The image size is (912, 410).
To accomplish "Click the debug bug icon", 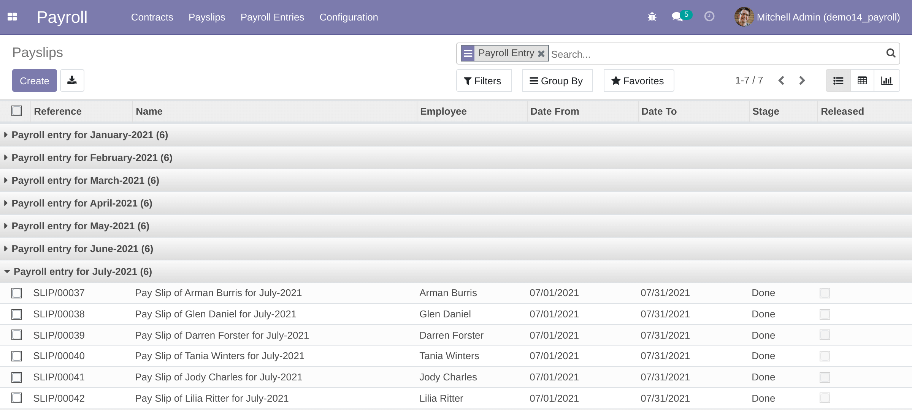I will click(x=652, y=17).
